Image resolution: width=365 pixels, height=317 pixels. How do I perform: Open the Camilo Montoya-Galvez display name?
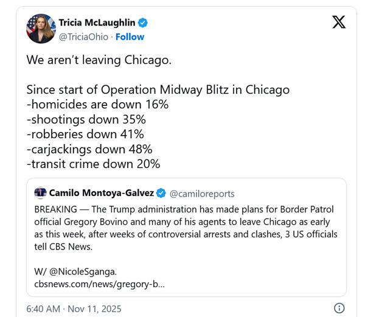[x=102, y=193]
